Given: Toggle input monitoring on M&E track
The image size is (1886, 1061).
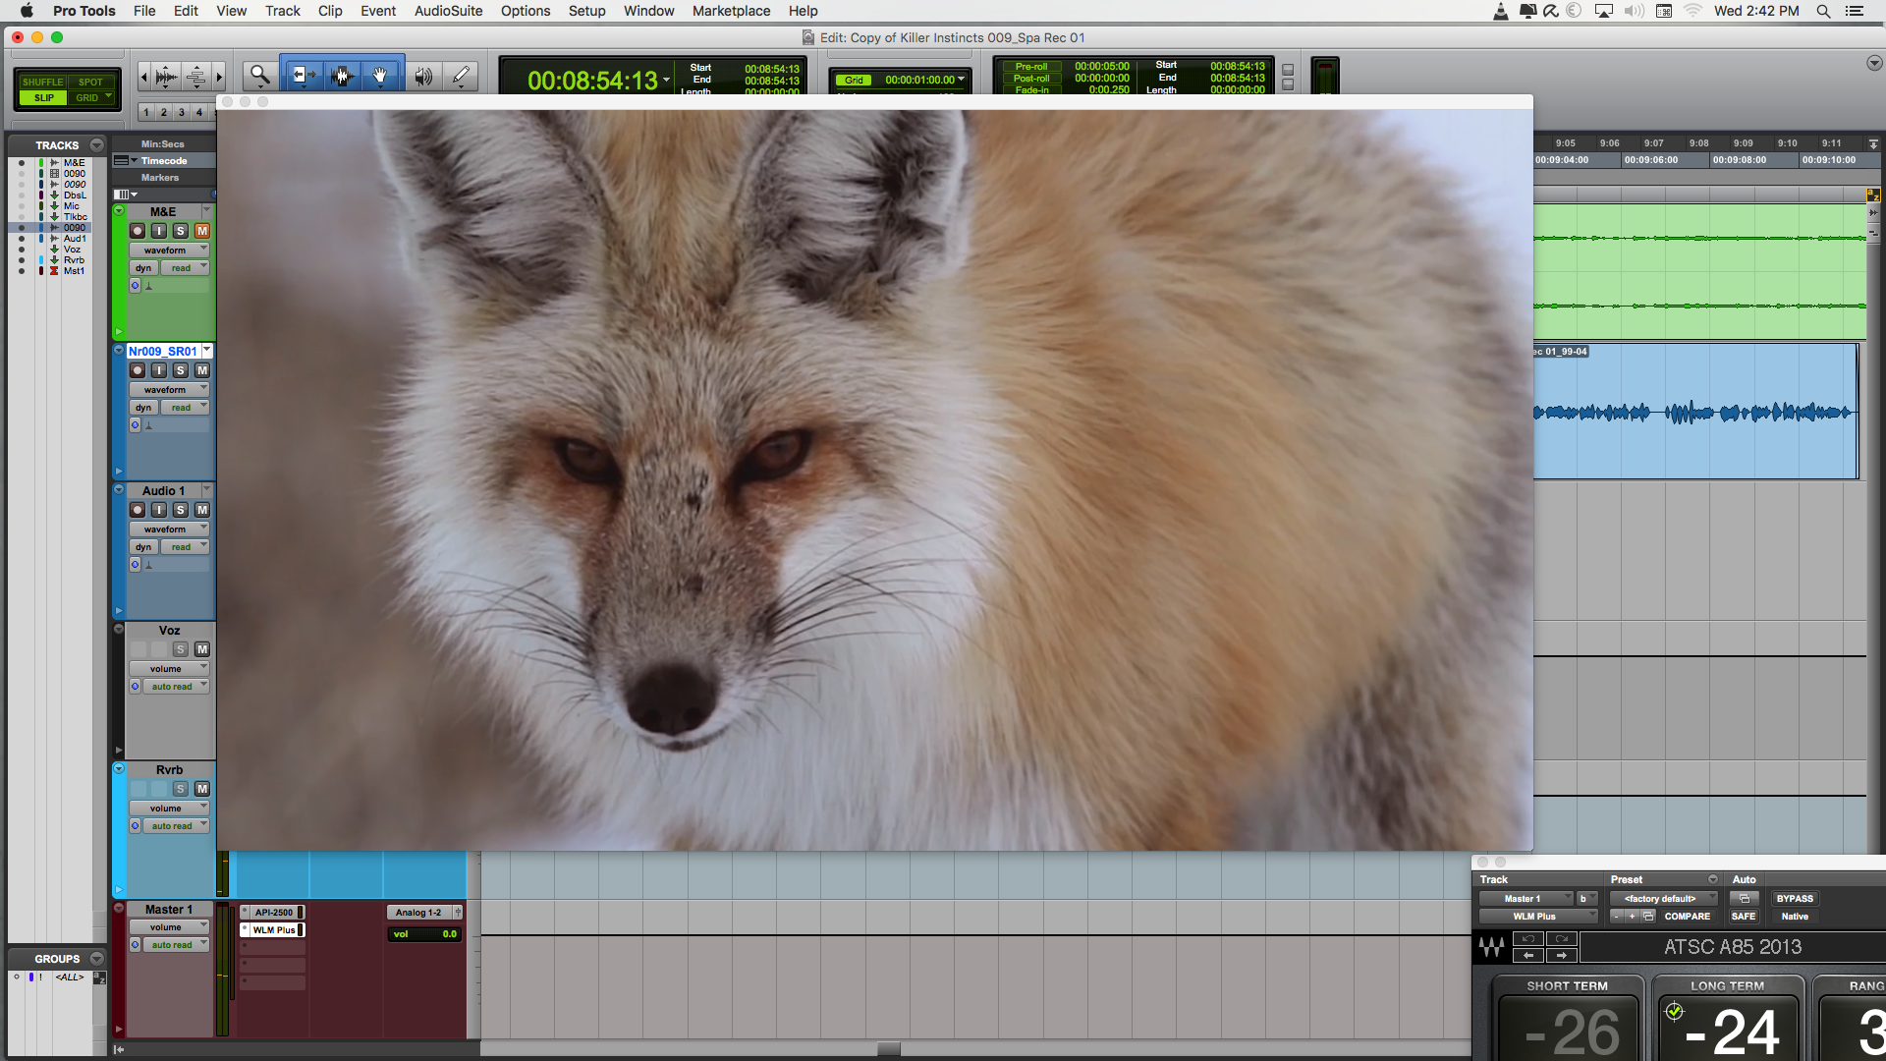Looking at the screenshot, I should click(x=159, y=231).
